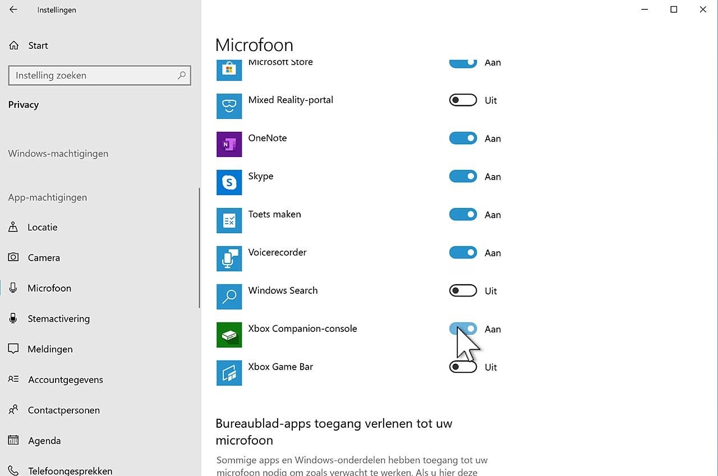The height and width of the screenshot is (476, 718).
Task: Turn off Voicerecorder microphone toggle
Action: pos(463,253)
